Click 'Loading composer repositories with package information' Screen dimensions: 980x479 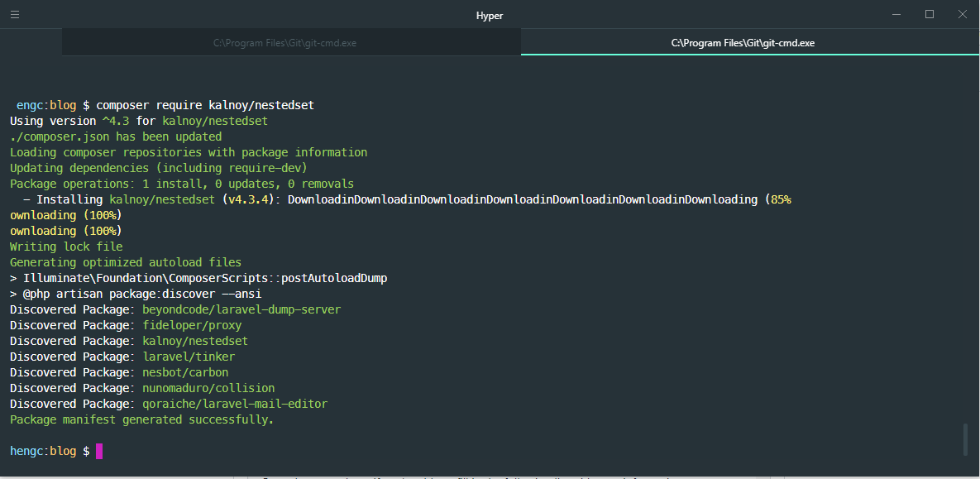click(189, 152)
